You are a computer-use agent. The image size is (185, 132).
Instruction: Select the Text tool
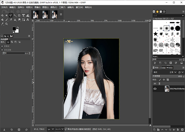coord(27,19)
